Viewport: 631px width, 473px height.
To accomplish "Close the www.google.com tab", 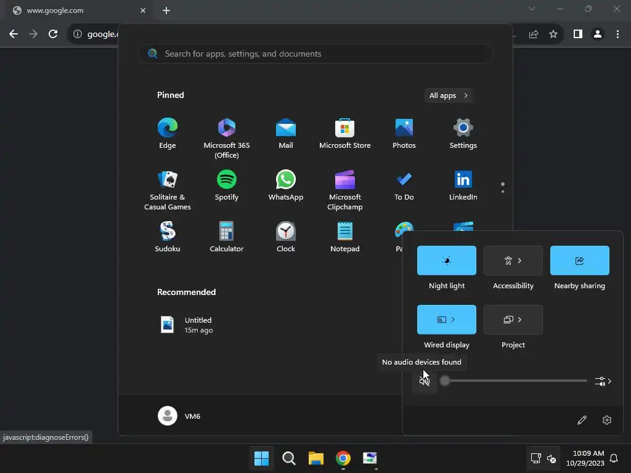I will pos(143,11).
